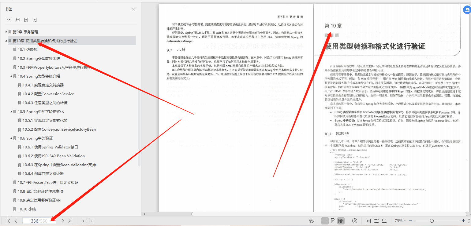The width and height of the screenshot is (471, 226).
Task: Click the fit width icon
Action: click(x=384, y=221)
